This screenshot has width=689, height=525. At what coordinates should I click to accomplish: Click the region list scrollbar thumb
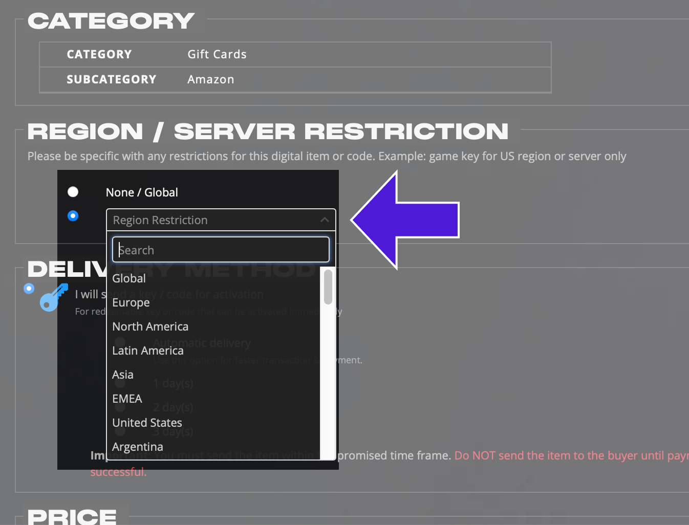(328, 287)
